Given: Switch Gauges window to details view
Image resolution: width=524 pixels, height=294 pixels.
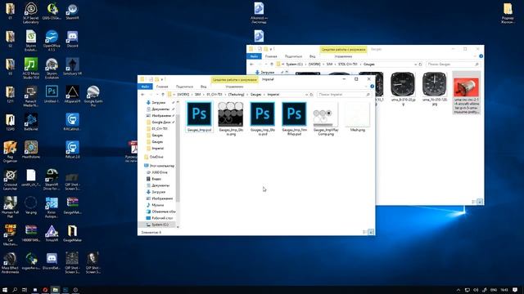Looking at the screenshot, I should coord(474,202).
